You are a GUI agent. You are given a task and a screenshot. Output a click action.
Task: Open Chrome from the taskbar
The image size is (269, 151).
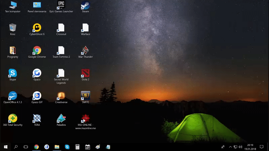[x=36, y=147]
